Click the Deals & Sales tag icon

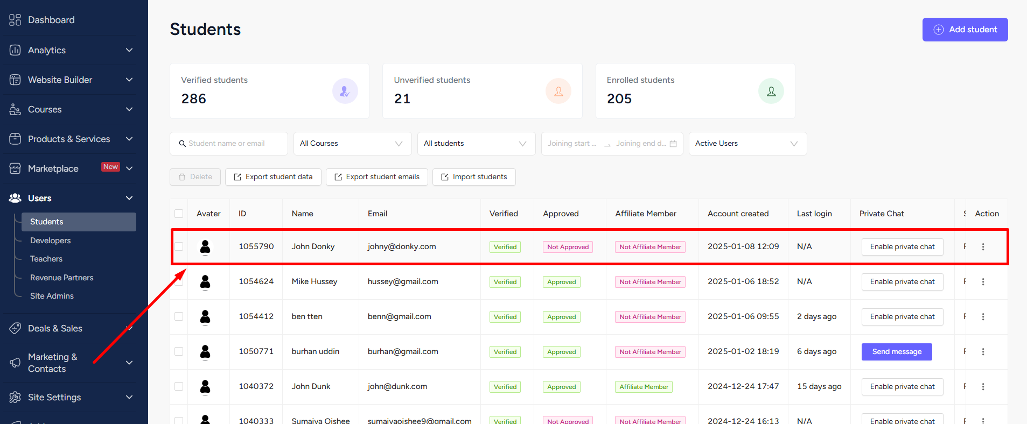(15, 328)
